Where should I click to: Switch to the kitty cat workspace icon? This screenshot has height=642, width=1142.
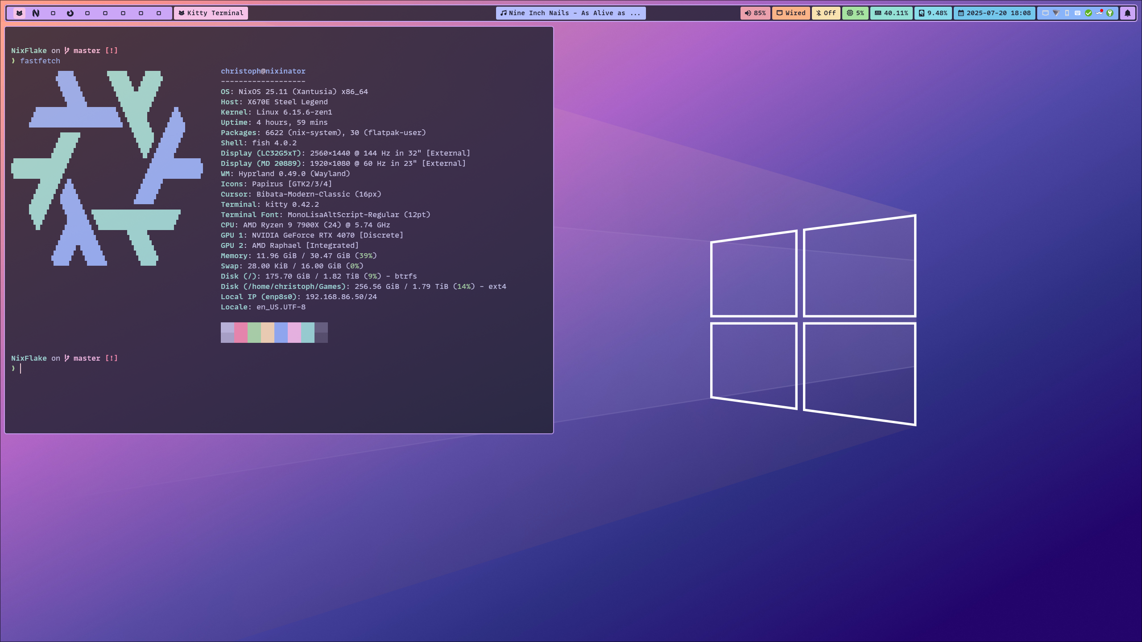click(x=19, y=13)
